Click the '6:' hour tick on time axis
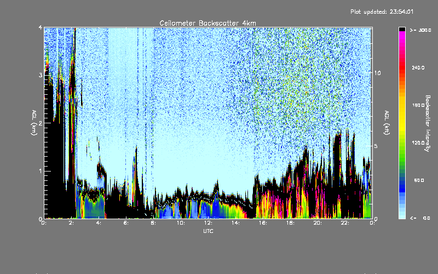 coord(126,223)
